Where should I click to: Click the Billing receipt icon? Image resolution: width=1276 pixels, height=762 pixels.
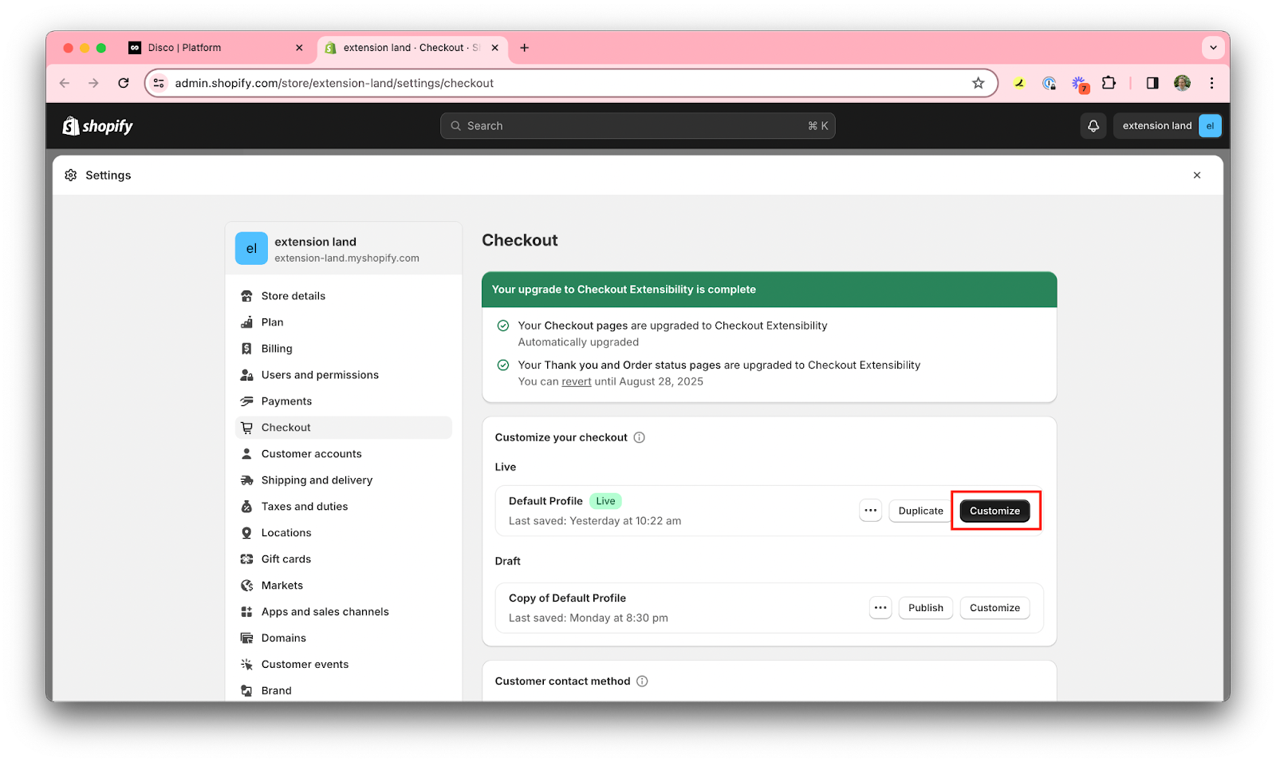click(x=247, y=349)
